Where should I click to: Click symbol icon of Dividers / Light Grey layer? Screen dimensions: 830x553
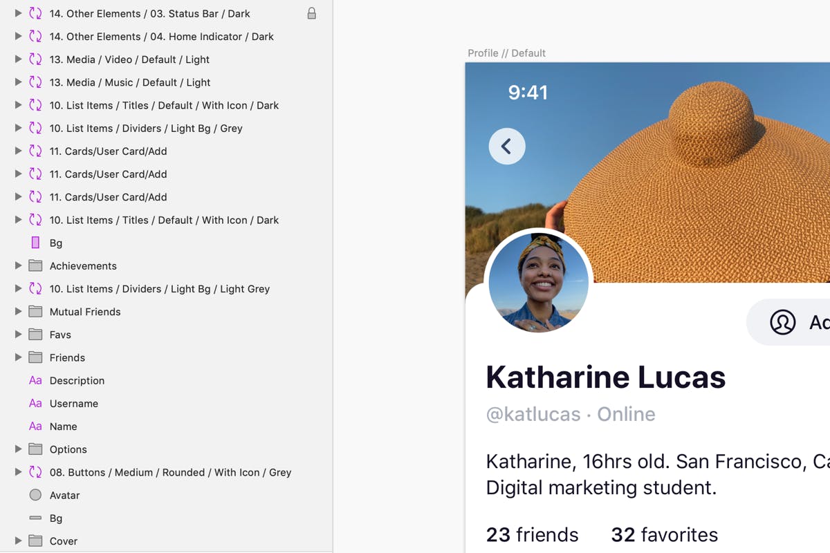[35, 288]
